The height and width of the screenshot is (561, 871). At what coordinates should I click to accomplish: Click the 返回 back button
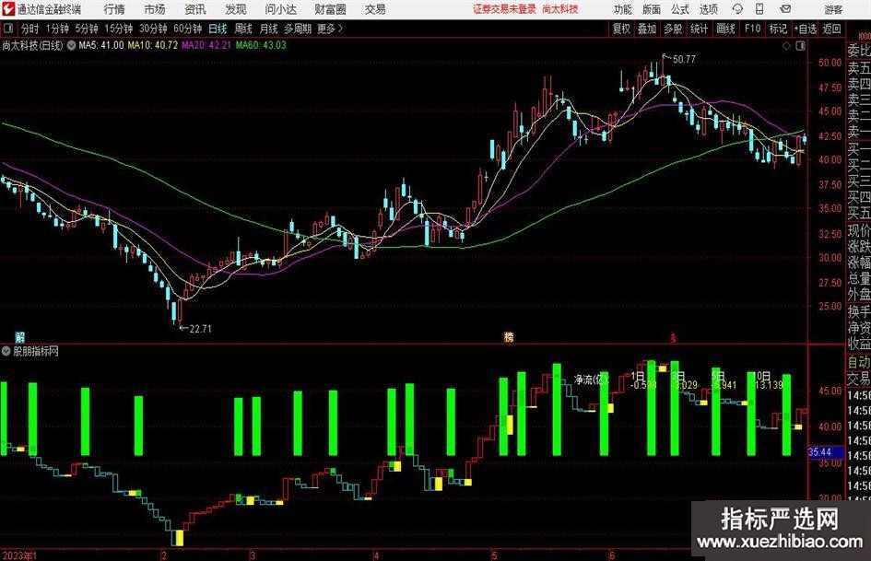831,29
